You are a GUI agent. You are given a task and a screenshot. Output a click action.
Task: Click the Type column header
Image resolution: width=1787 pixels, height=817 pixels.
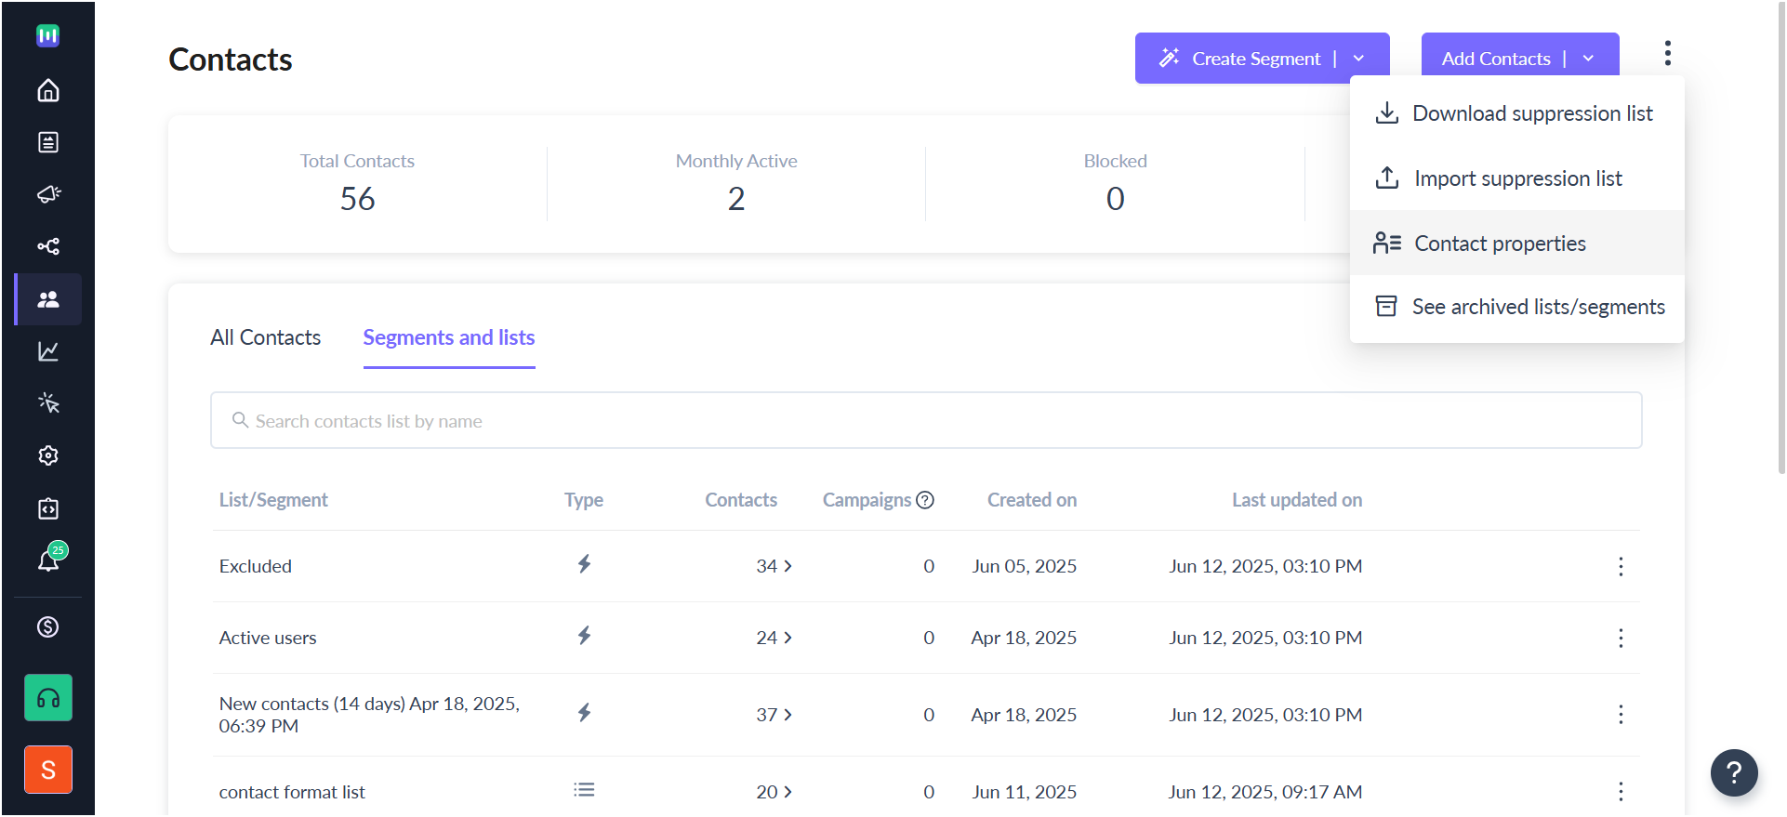click(584, 500)
